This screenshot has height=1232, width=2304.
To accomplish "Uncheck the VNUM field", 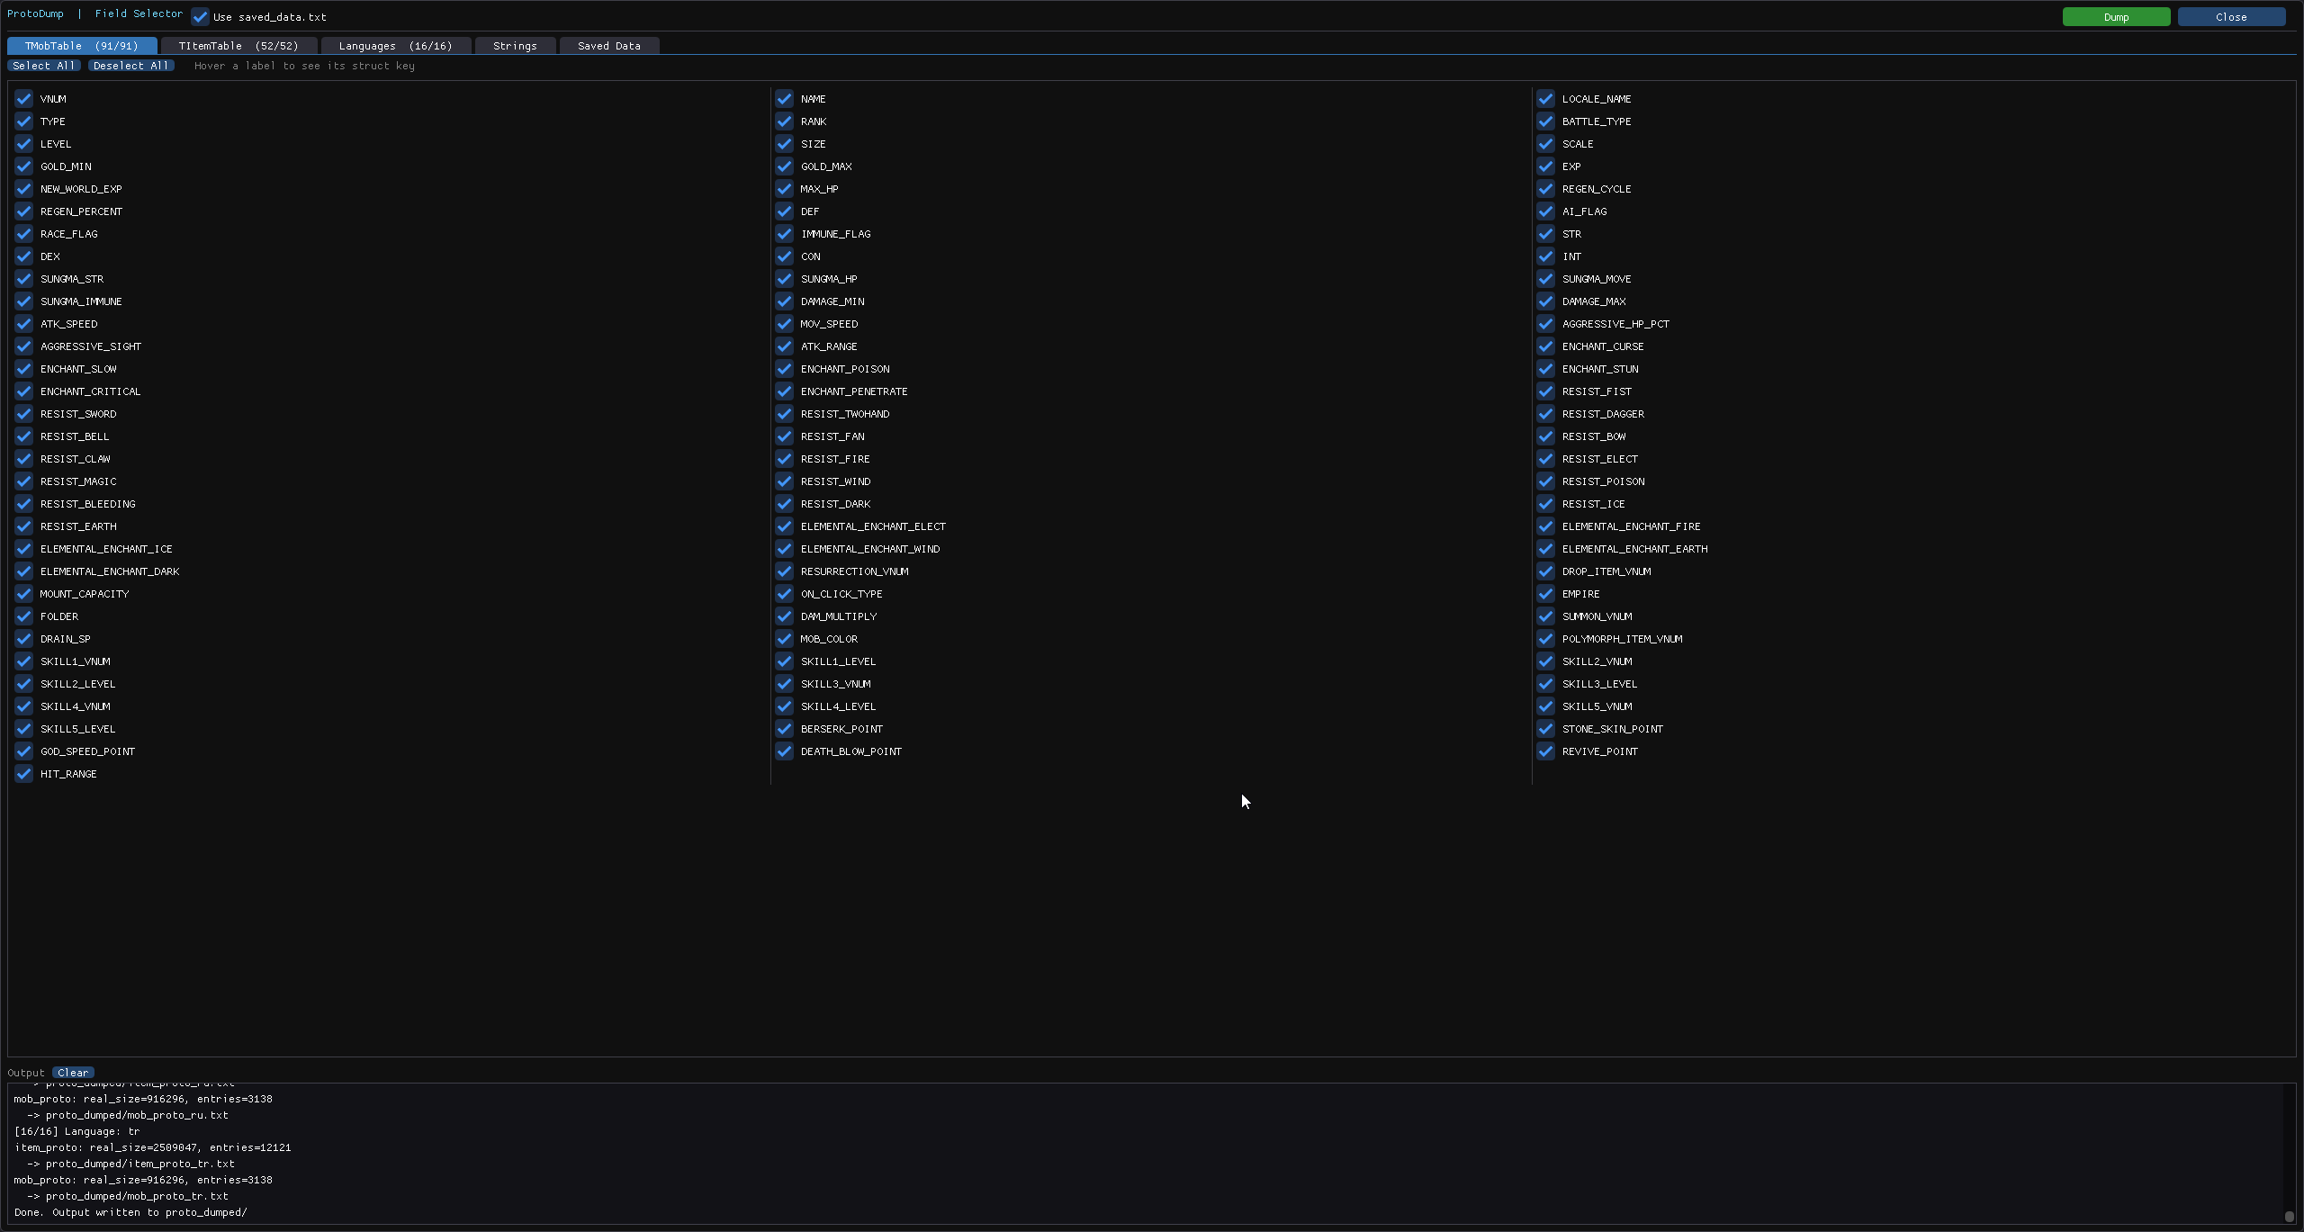I will [24, 99].
